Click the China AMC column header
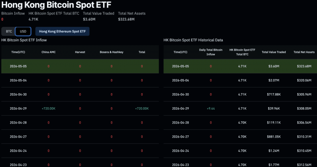 pos(48,52)
